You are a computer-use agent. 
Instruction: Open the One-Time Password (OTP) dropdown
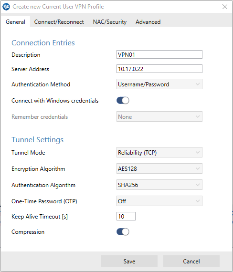159,201
